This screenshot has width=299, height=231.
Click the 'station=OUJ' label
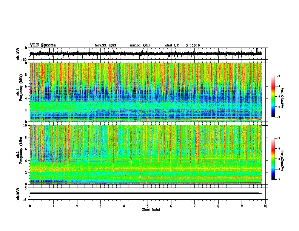[x=140, y=45]
